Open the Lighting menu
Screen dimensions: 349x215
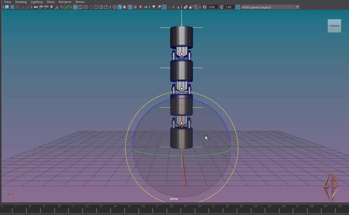37,2
